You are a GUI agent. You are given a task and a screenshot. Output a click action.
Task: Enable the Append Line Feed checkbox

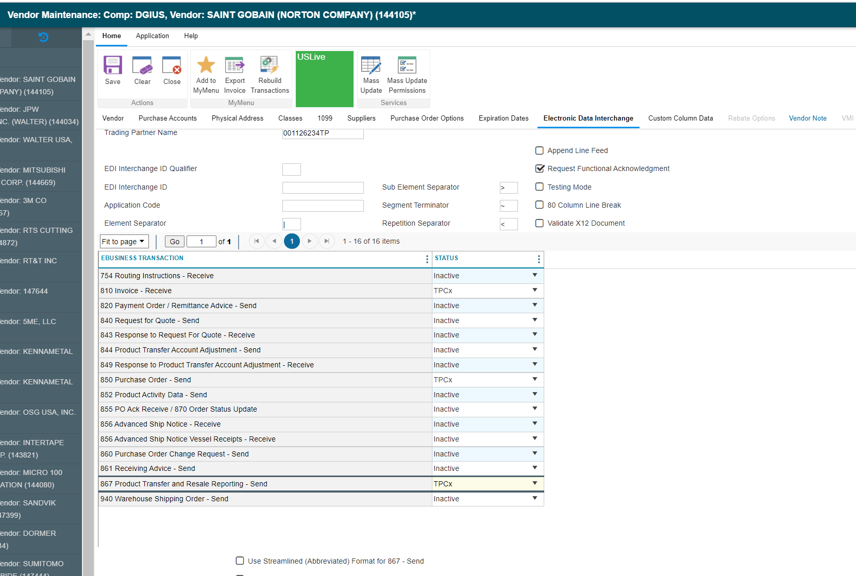pyautogui.click(x=540, y=150)
